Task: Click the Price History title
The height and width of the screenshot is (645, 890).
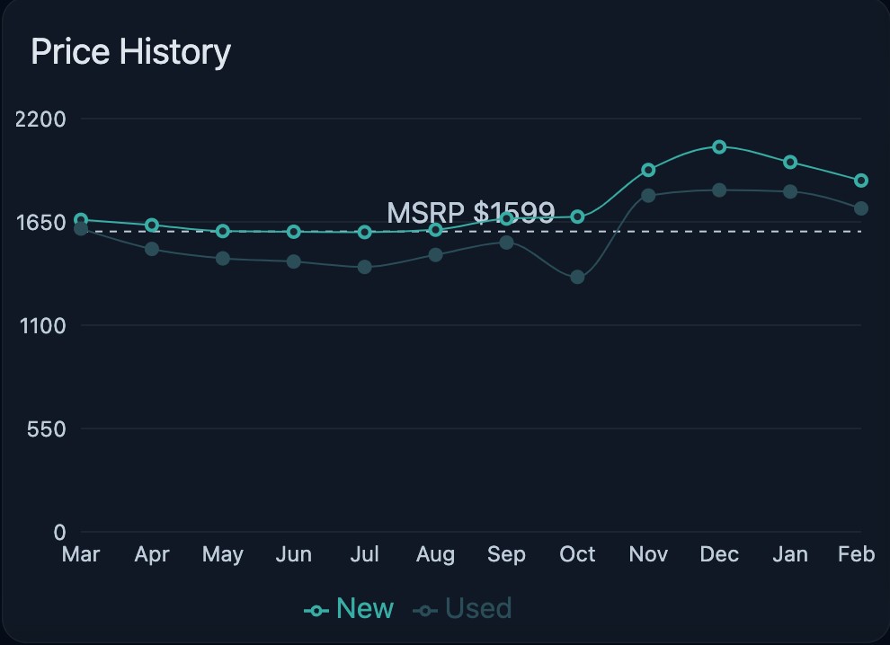Action: coord(130,51)
